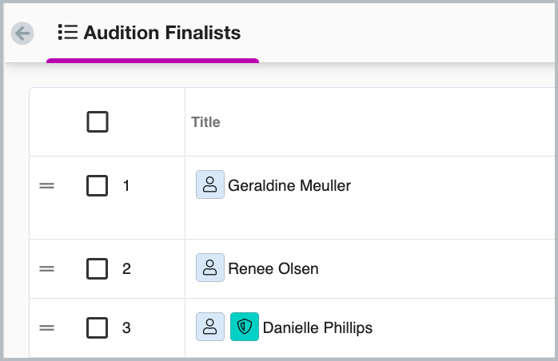Viewport: 558px width, 361px height.
Task: Click Geraldine Meuller's person icon
Action: pyautogui.click(x=209, y=185)
